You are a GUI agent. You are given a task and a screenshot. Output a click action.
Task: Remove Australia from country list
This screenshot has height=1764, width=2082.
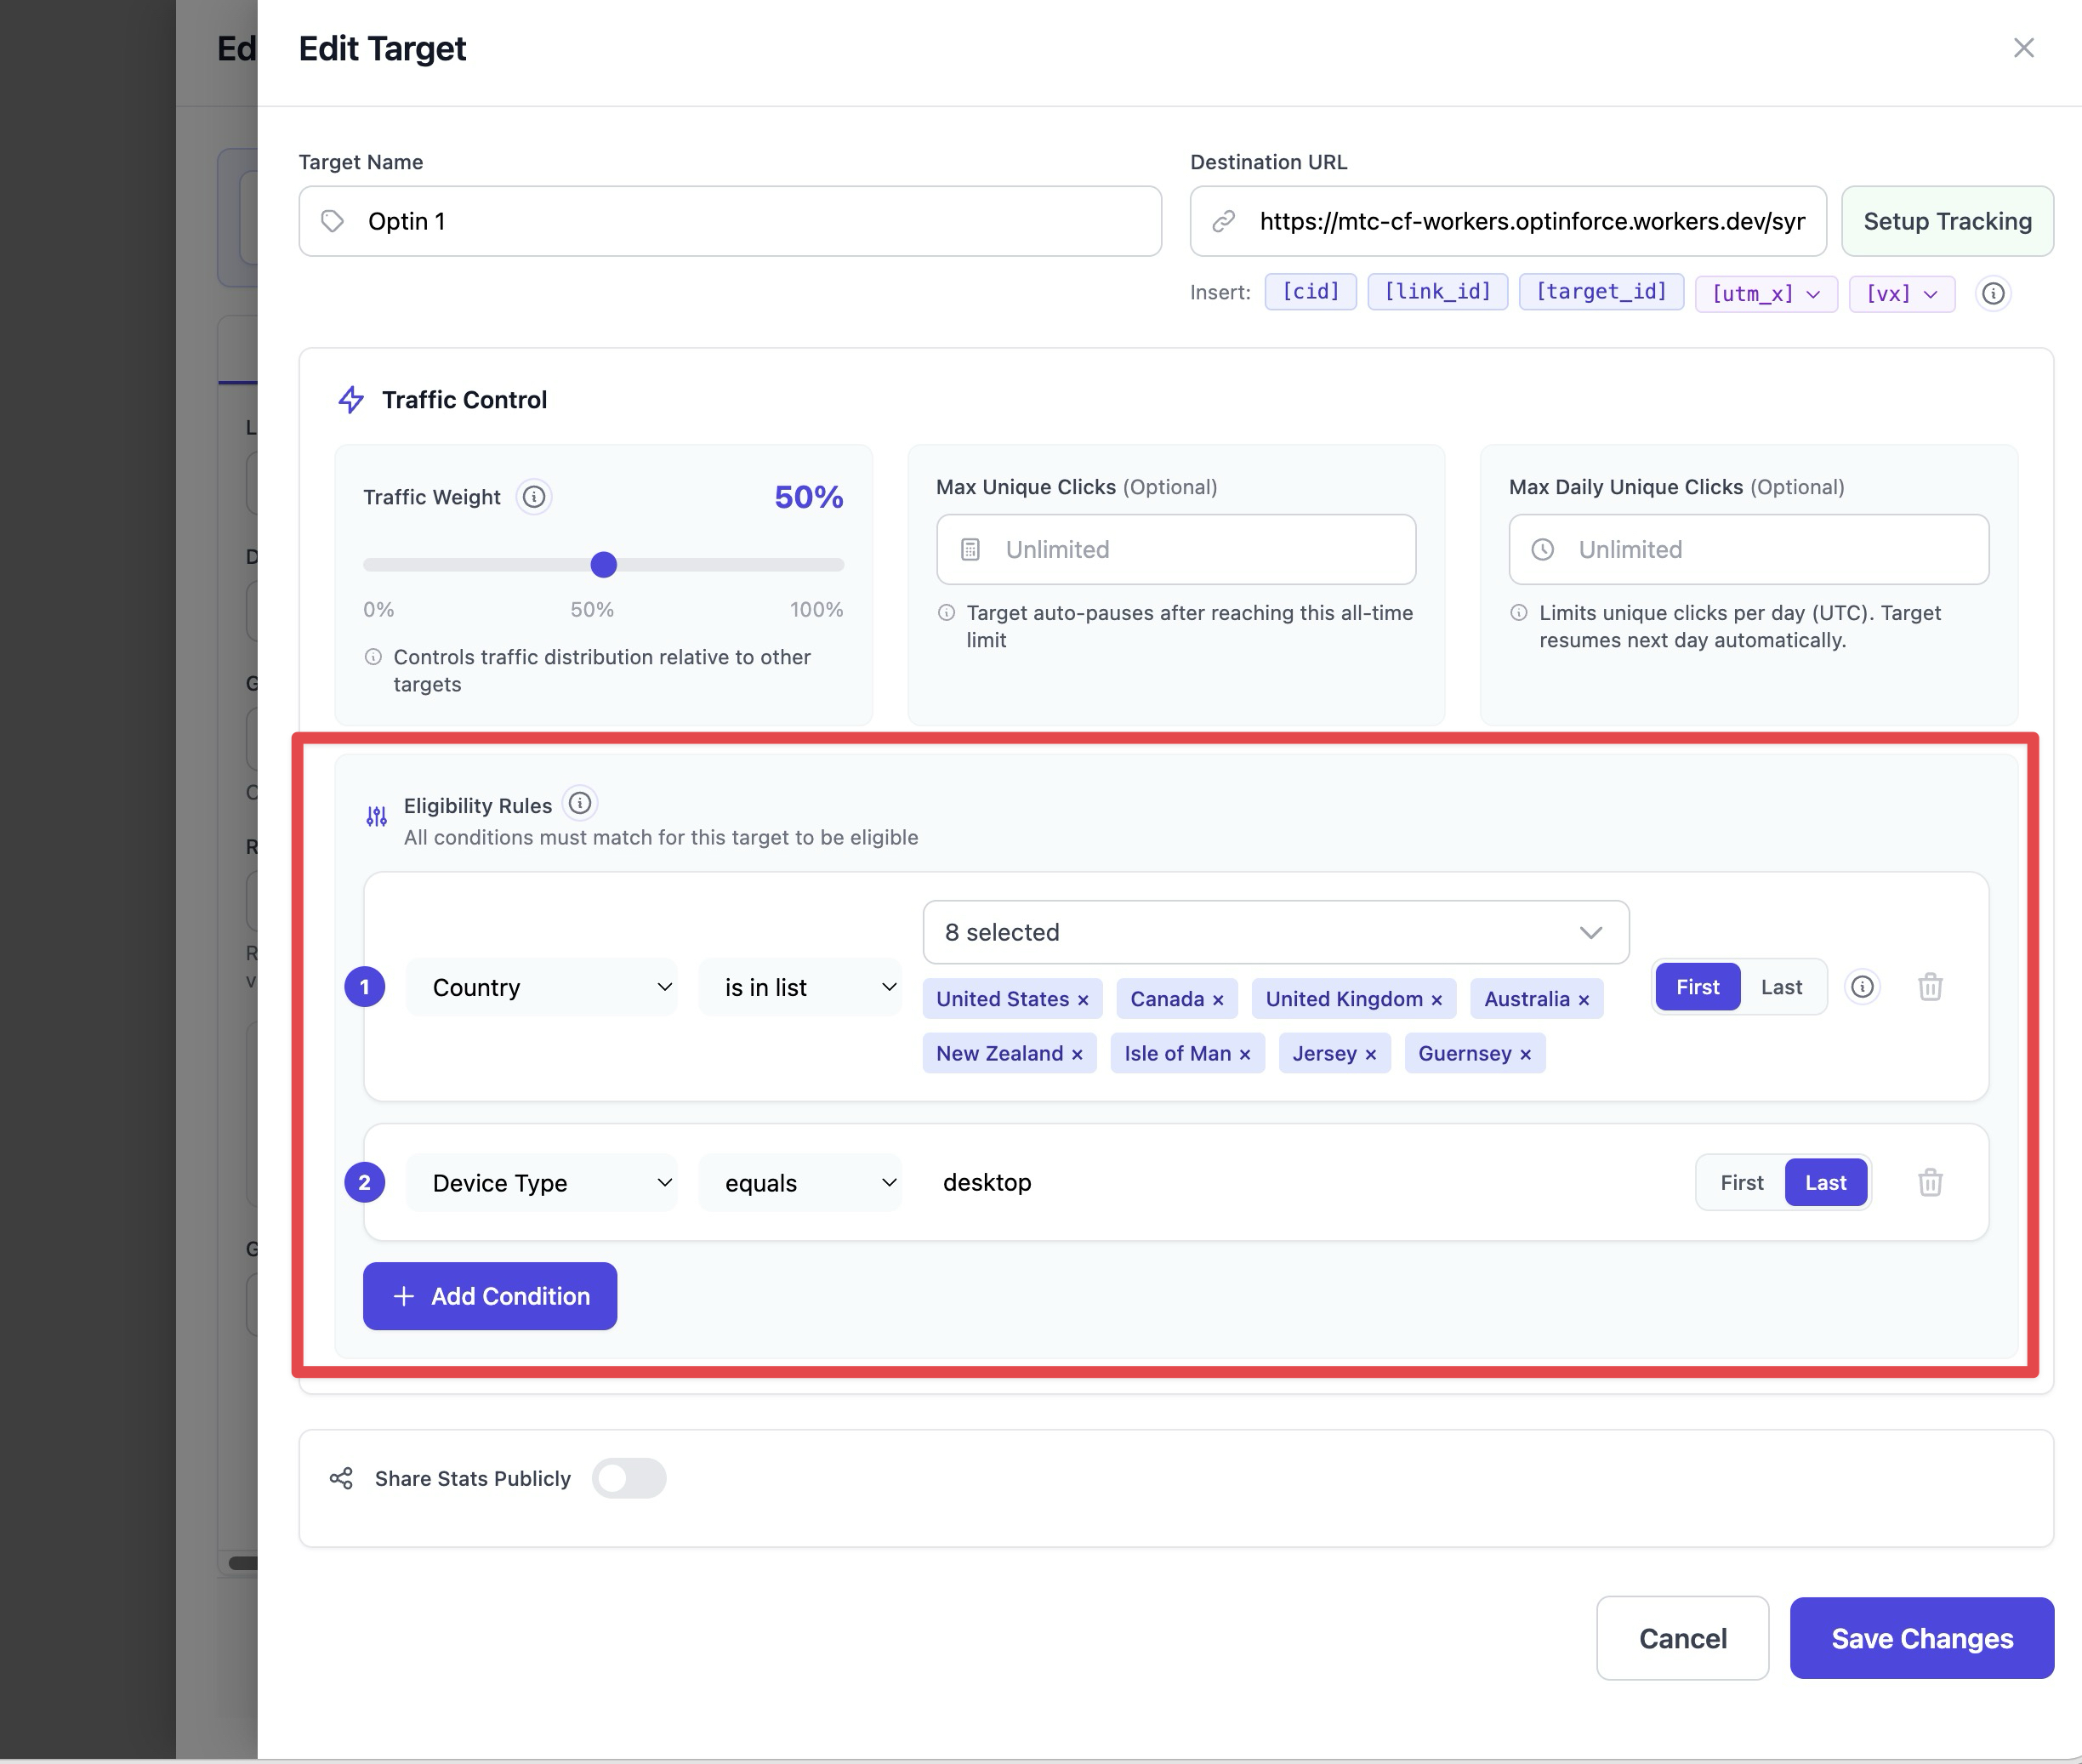(x=1584, y=1000)
